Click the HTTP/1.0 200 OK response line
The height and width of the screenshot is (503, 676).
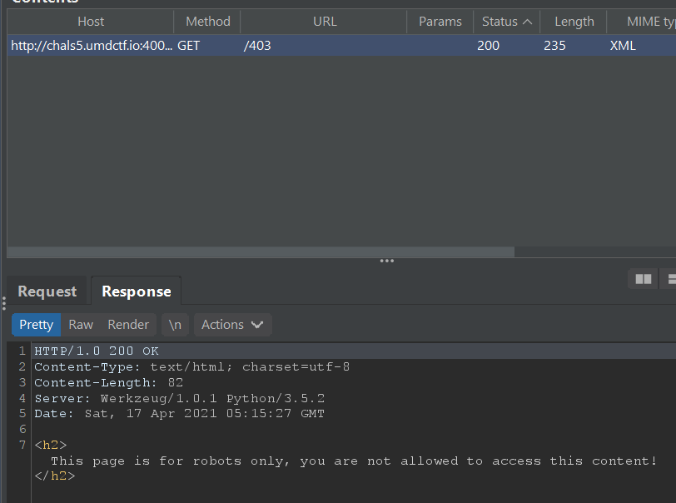(x=97, y=351)
